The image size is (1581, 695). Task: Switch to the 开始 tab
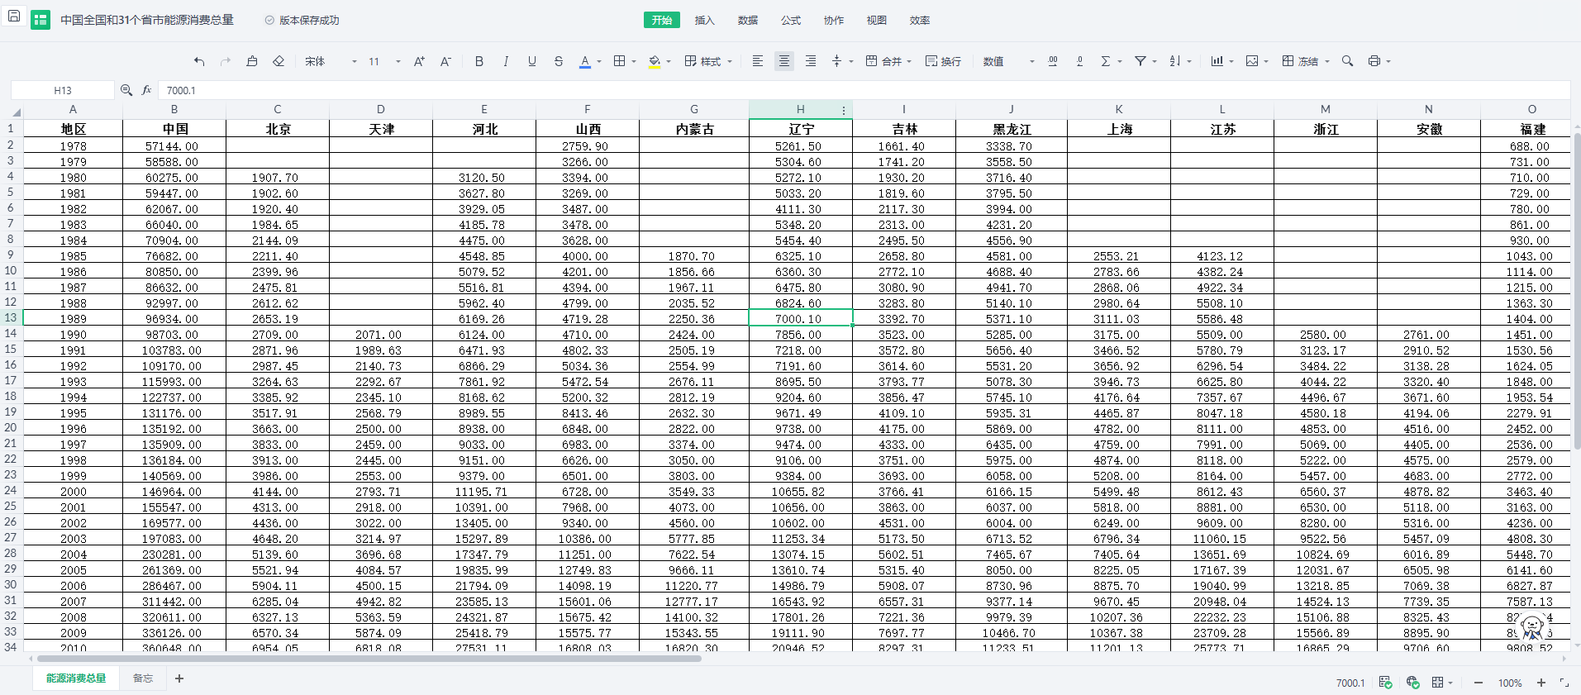click(x=662, y=20)
